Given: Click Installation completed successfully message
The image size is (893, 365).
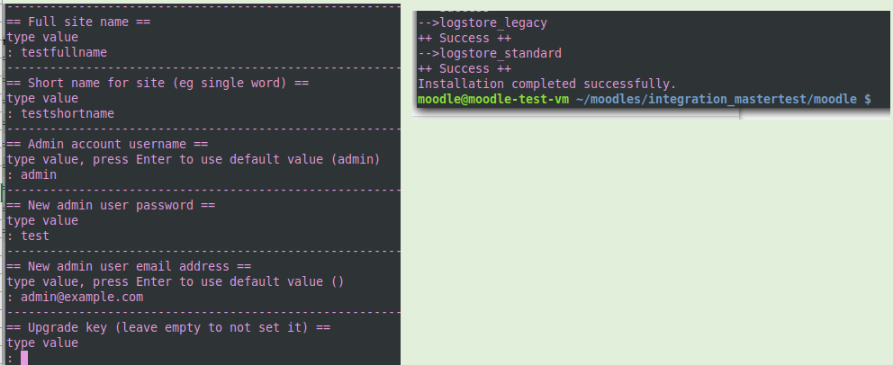Looking at the screenshot, I should 546,85.
